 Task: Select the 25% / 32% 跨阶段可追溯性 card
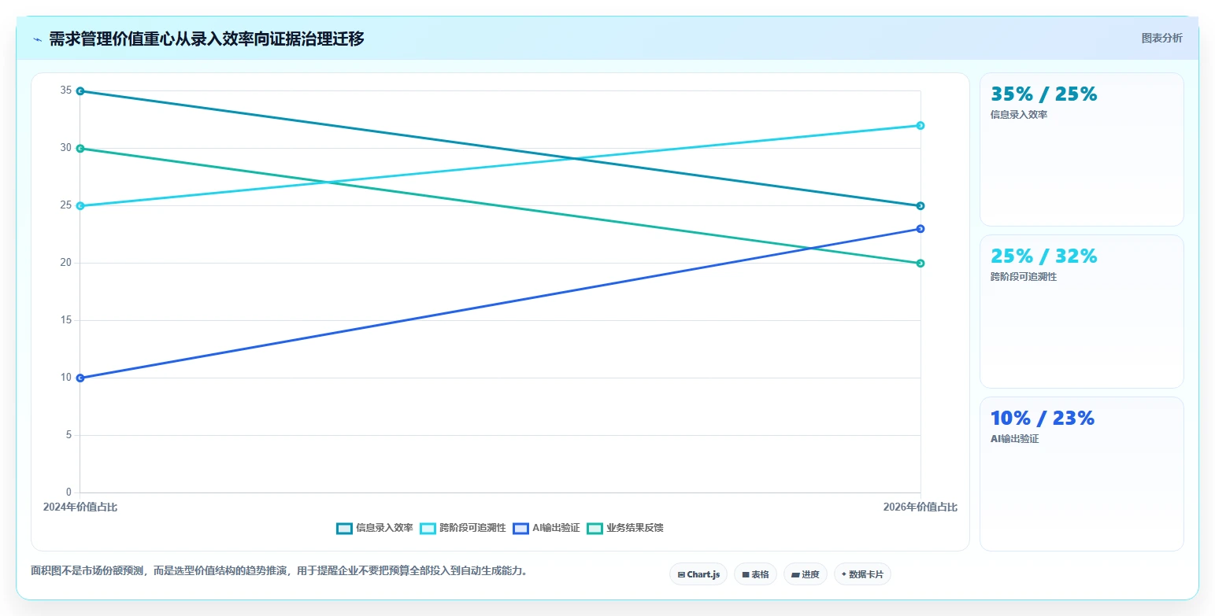pos(1081,312)
